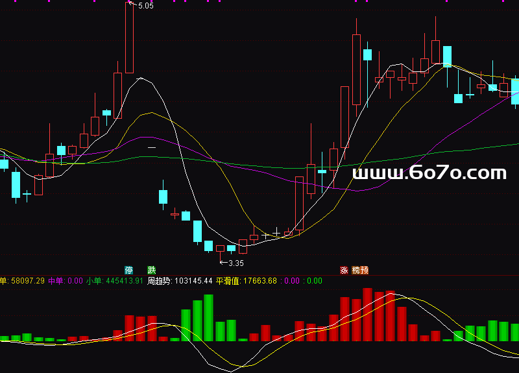The image size is (519, 373).
Task: Click the www.6o7o.com watermark text
Action: tap(429, 173)
